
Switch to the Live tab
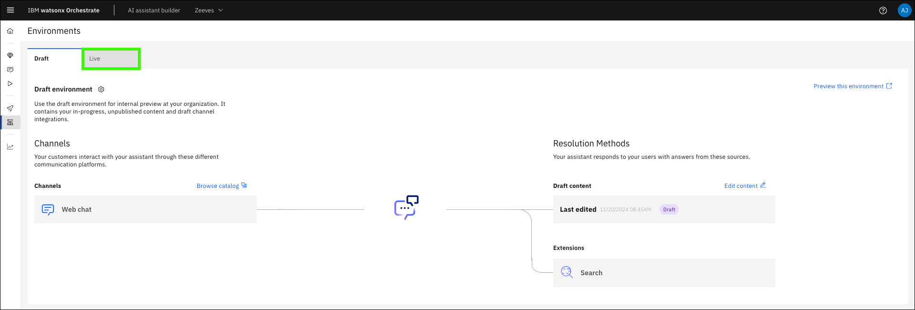(111, 59)
